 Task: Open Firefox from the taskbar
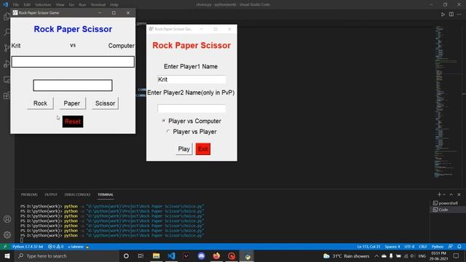coord(216,255)
